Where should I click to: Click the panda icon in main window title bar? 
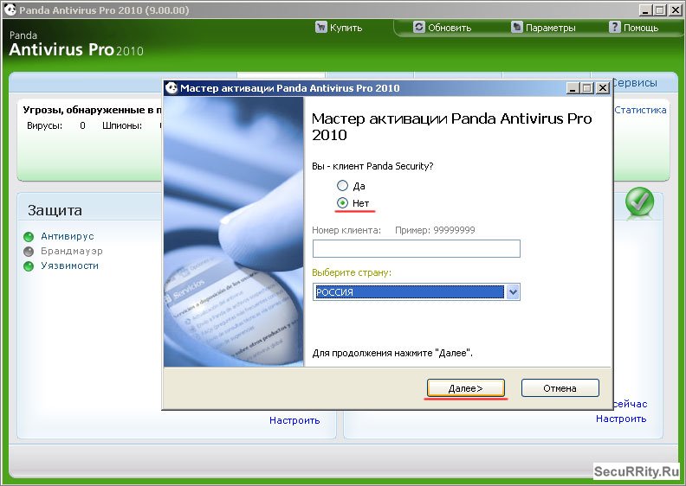[x=10, y=10]
